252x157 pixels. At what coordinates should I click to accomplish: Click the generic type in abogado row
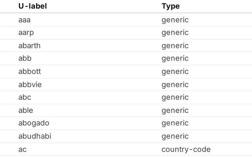(175, 123)
